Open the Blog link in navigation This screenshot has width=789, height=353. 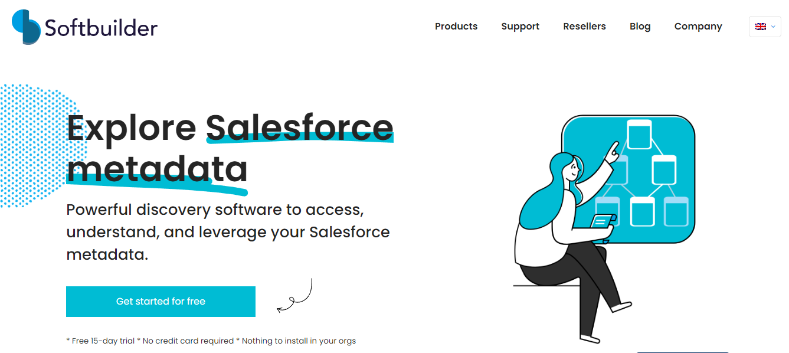[x=640, y=27]
